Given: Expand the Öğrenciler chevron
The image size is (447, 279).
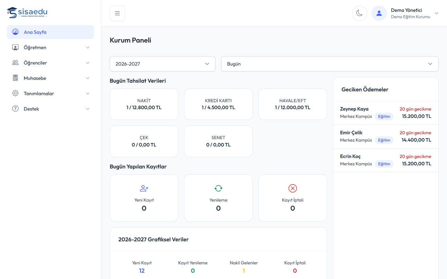Looking at the screenshot, I should point(88,63).
